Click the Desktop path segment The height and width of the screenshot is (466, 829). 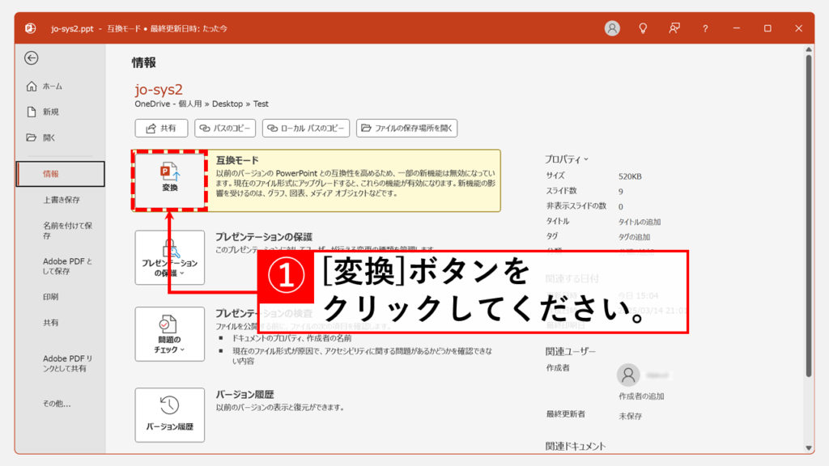[x=227, y=104]
